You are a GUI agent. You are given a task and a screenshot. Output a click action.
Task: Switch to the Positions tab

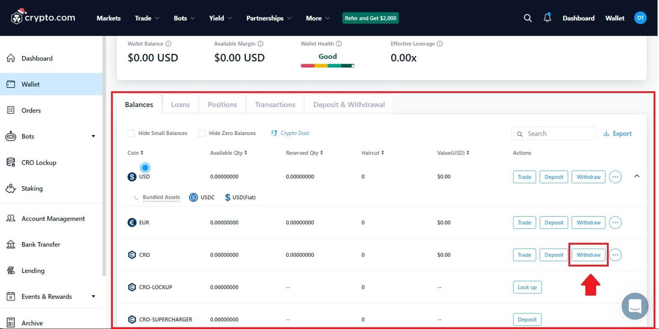point(222,105)
